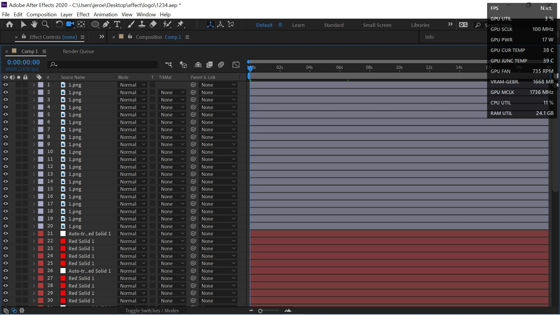This screenshot has height=315, width=560.
Task: Select the Hand tool in toolbar
Action: pos(34,24)
